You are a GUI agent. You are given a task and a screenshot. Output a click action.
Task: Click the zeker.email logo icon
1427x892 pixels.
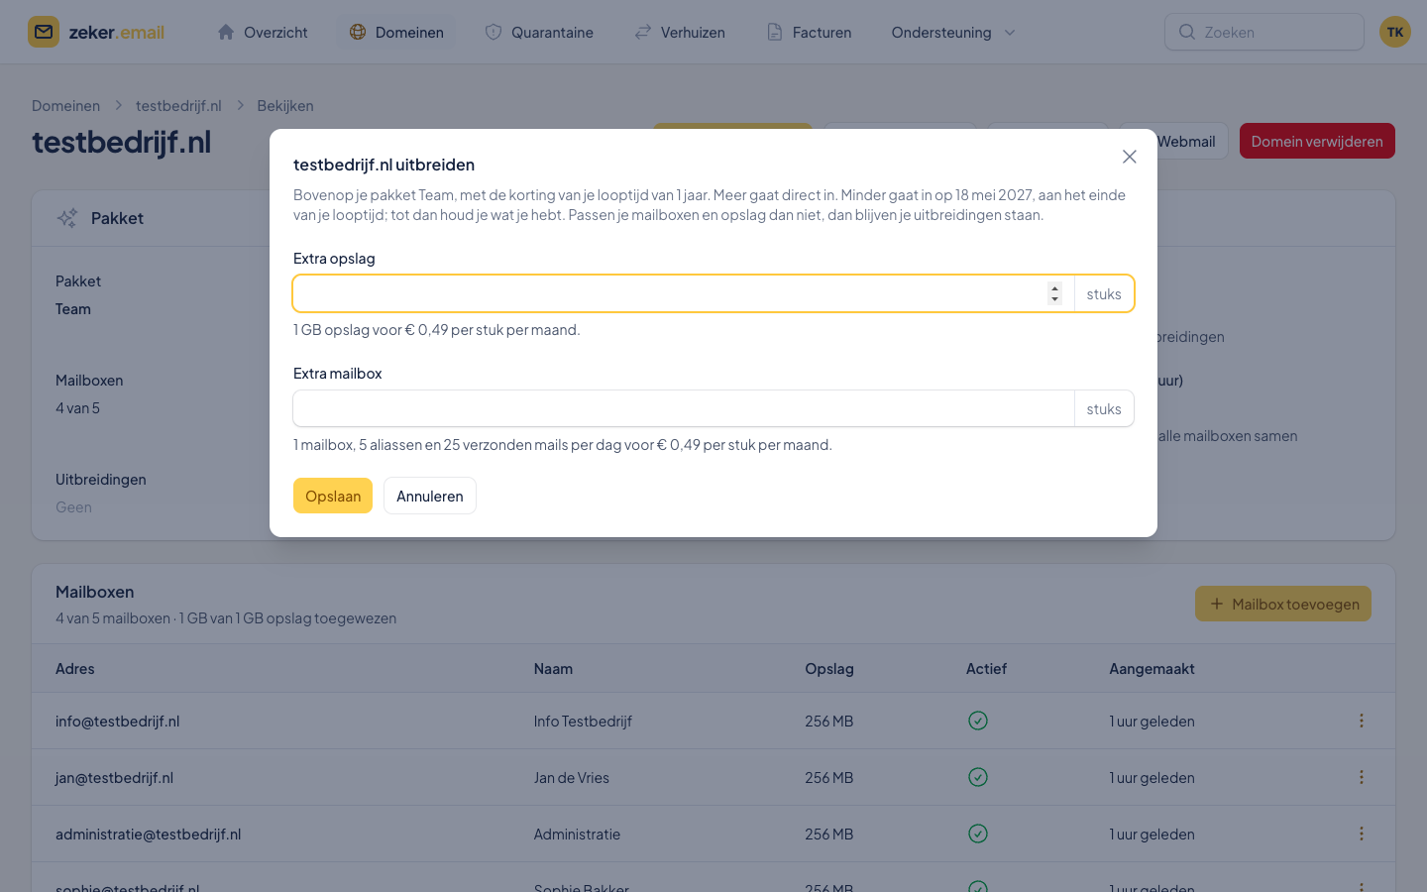coord(44,32)
